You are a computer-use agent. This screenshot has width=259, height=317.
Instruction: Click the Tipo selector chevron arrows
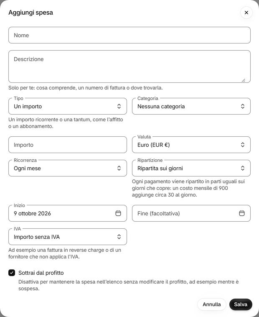pyautogui.click(x=119, y=106)
